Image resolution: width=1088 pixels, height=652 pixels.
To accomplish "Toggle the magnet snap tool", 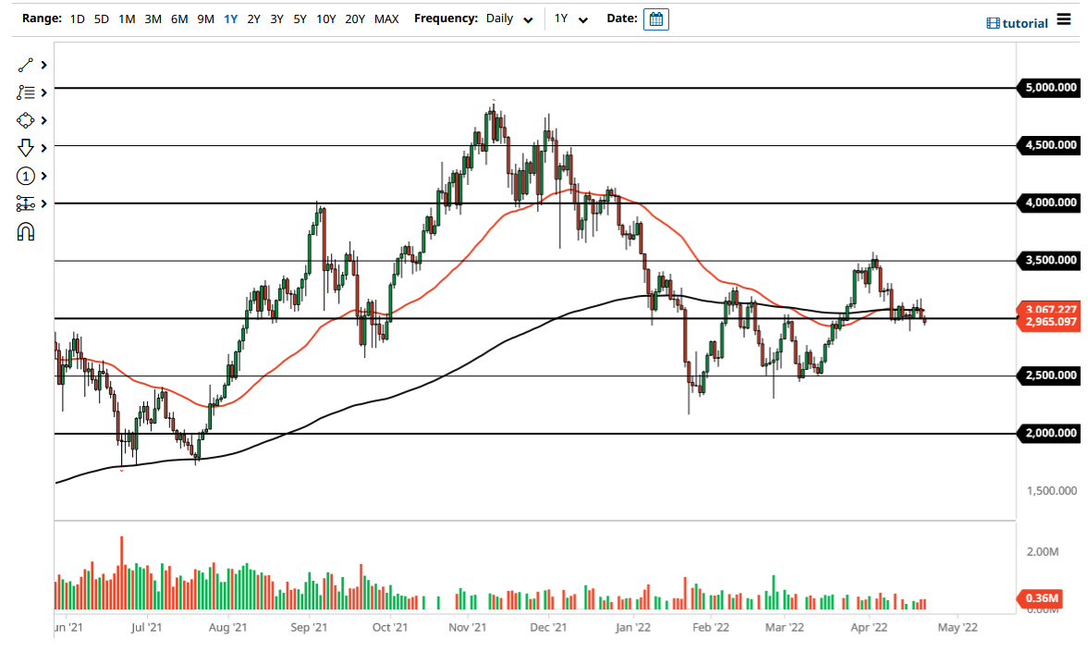I will (x=26, y=232).
